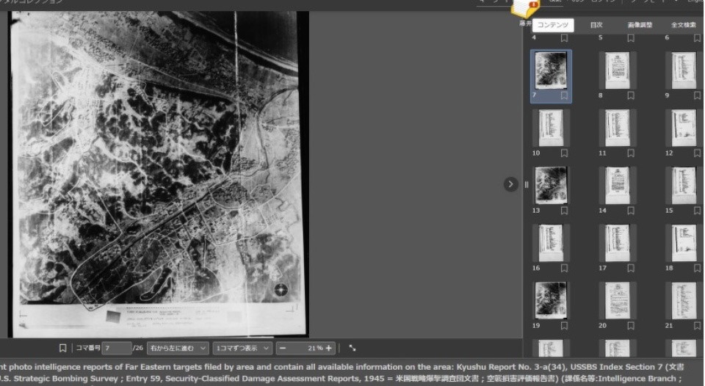705x386 pixels.
Task: Click the folder notification icon at the top
Action: (524, 8)
